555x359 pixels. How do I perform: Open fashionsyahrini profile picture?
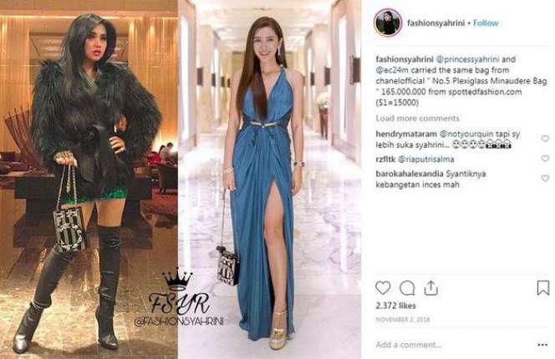pyautogui.click(x=388, y=23)
